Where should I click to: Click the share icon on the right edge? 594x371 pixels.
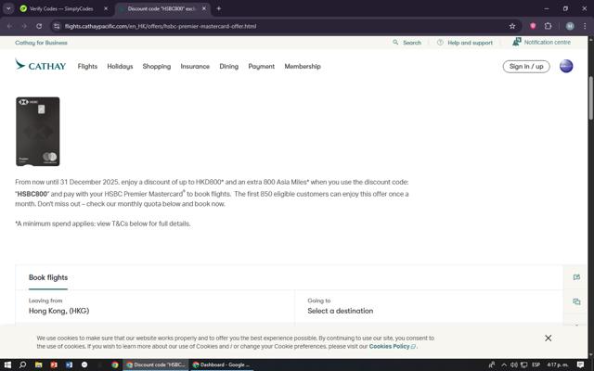click(576, 277)
